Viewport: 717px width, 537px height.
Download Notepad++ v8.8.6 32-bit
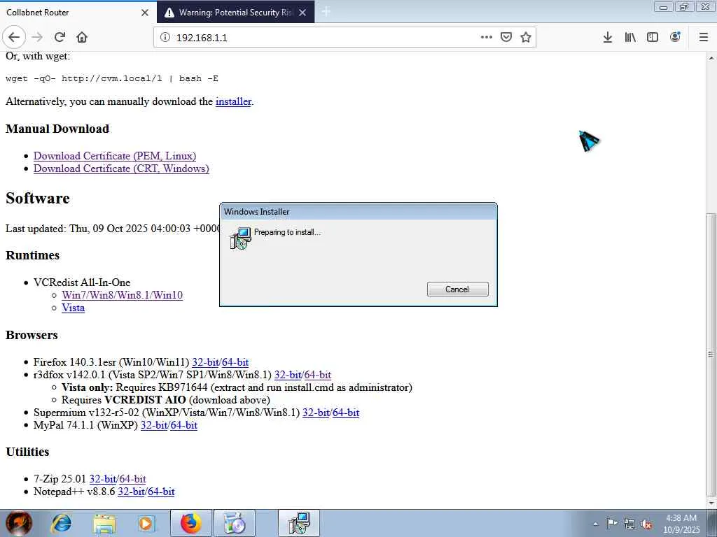point(131,492)
